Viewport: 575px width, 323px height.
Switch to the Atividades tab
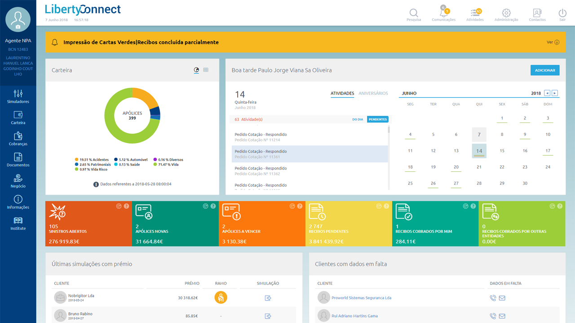342,93
